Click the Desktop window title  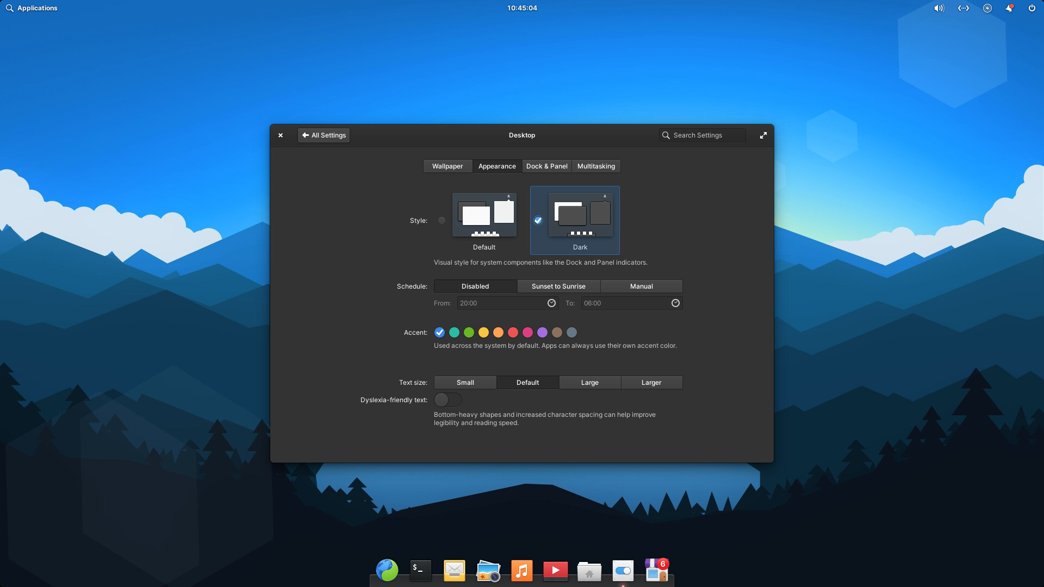click(x=522, y=135)
